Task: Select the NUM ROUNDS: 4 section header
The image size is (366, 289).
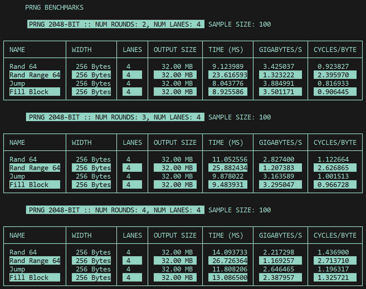Action: [115, 210]
